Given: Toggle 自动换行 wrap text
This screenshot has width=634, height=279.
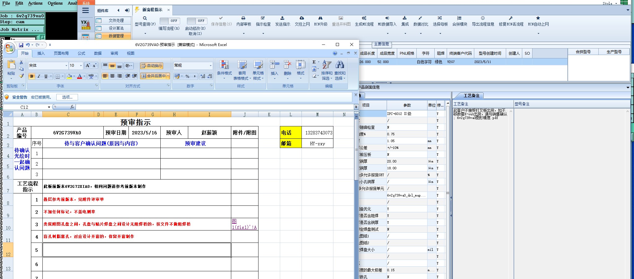Looking at the screenshot, I should point(151,66).
